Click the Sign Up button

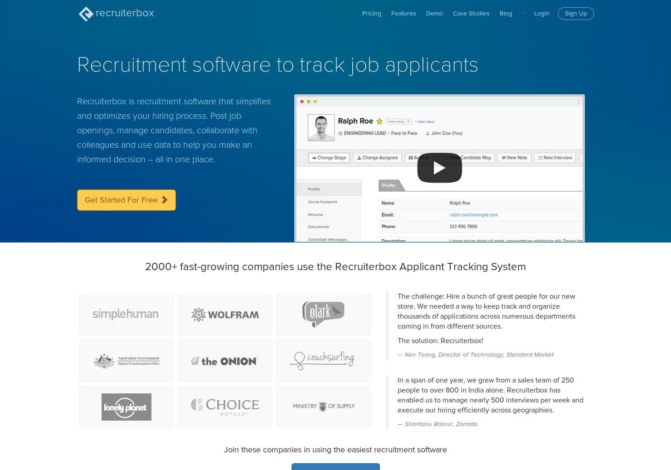576,14
